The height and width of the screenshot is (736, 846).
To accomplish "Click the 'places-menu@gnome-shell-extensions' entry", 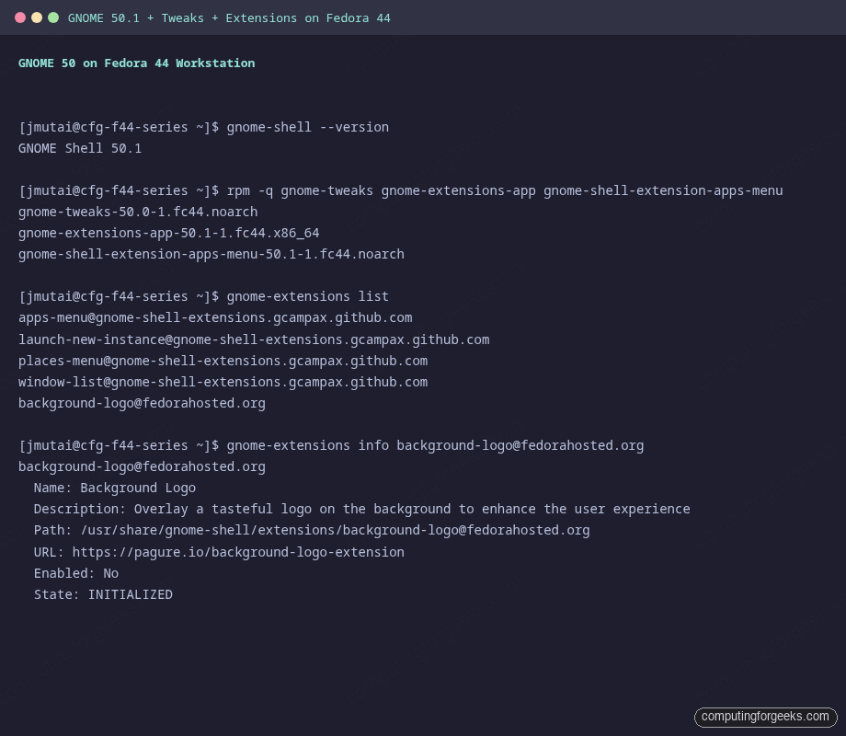I will (223, 361).
